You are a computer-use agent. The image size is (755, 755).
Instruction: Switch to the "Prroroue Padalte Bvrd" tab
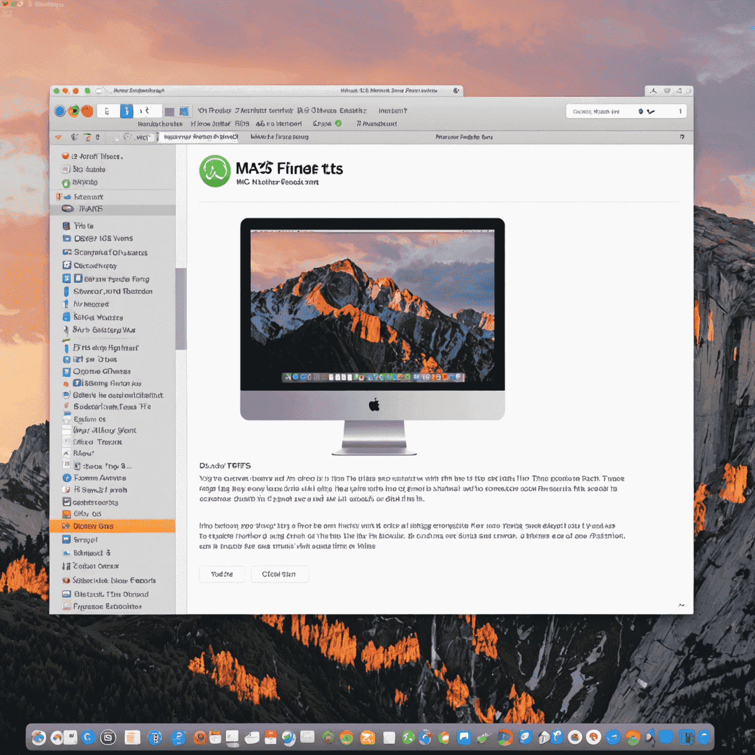pos(464,137)
